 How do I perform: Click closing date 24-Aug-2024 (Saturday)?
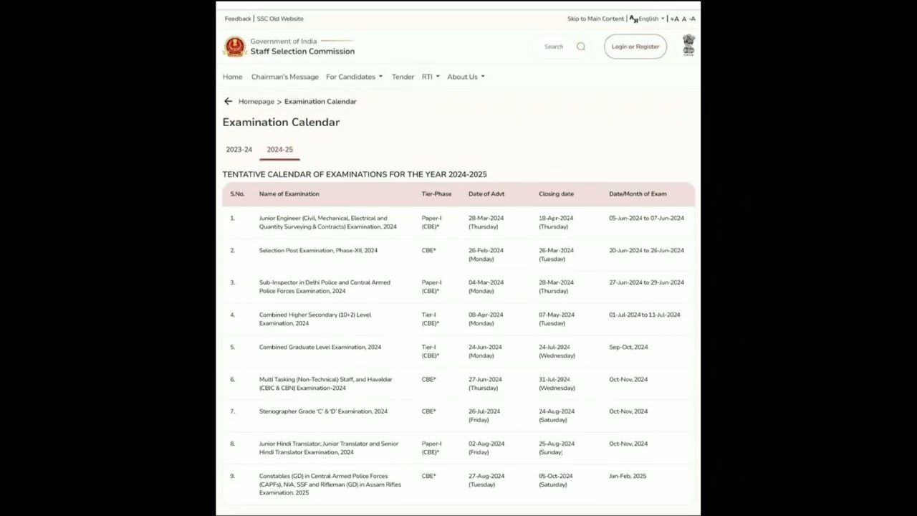(557, 416)
